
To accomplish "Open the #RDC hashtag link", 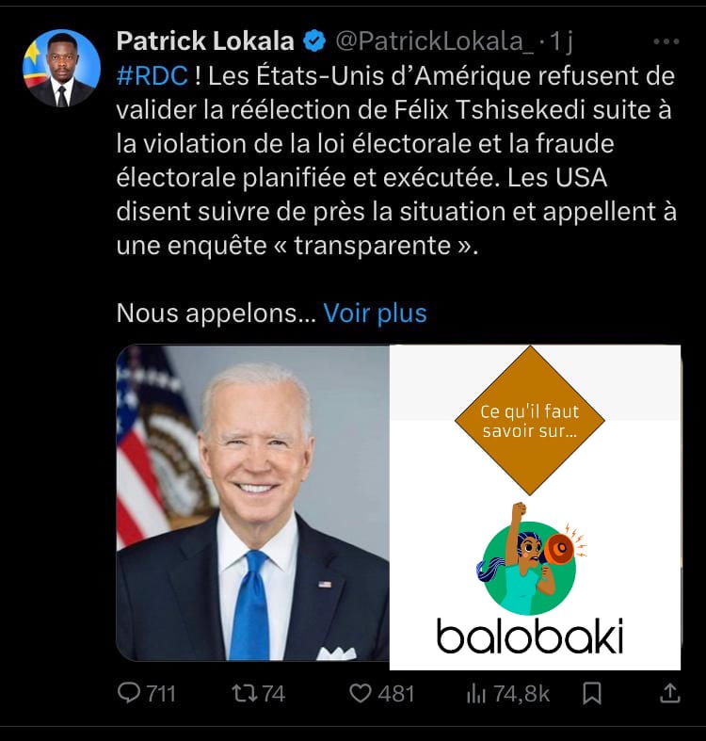I will (152, 75).
